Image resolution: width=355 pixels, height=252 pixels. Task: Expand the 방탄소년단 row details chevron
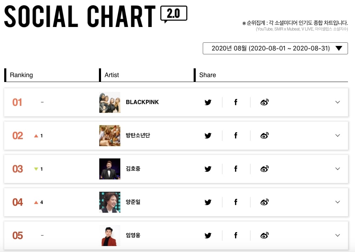(x=337, y=136)
